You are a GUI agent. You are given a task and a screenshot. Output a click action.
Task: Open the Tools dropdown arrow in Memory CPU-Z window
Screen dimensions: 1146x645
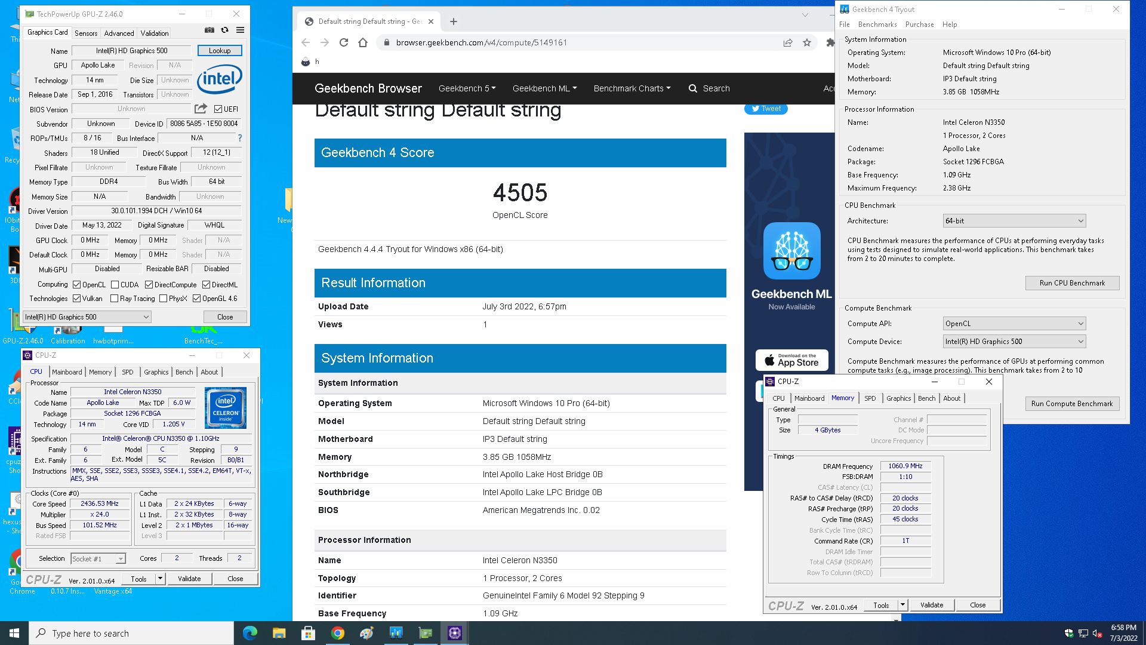902,605
